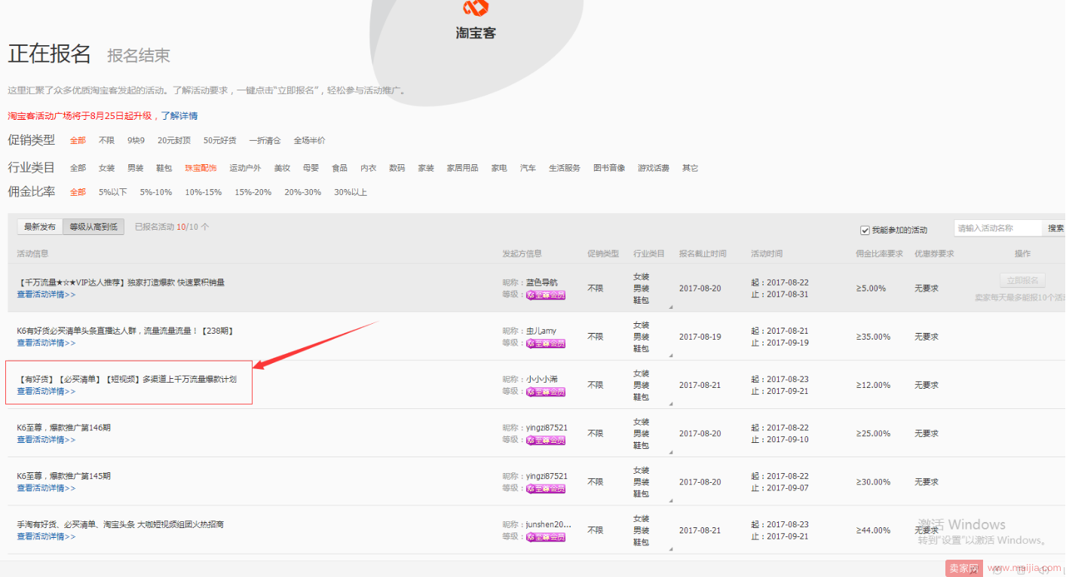Filter promotion type by 全场半价

tap(310, 140)
